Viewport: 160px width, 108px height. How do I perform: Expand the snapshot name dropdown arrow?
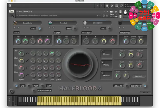tap(17, 15)
